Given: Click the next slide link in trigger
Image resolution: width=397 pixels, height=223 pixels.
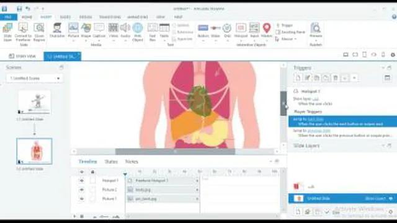Looking at the screenshot, I should click(x=316, y=119).
